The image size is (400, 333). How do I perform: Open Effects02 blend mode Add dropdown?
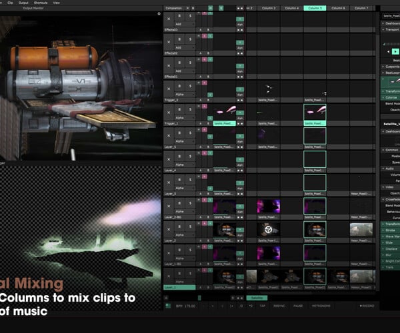pyautogui.click(x=185, y=48)
